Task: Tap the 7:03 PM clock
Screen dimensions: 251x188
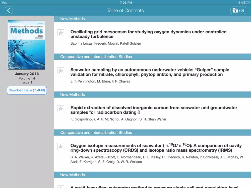Action: tap(126, 3)
